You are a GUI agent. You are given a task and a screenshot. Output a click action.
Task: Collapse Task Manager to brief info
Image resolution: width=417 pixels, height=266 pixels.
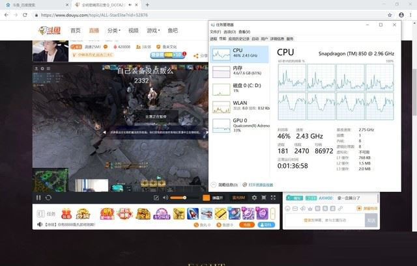point(225,185)
